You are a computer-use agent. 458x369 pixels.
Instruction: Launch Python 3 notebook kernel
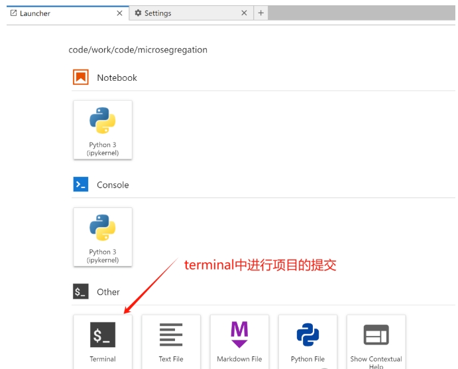[103, 129]
